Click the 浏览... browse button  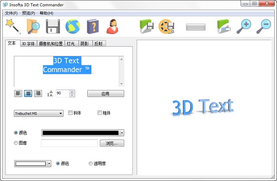[112, 143]
